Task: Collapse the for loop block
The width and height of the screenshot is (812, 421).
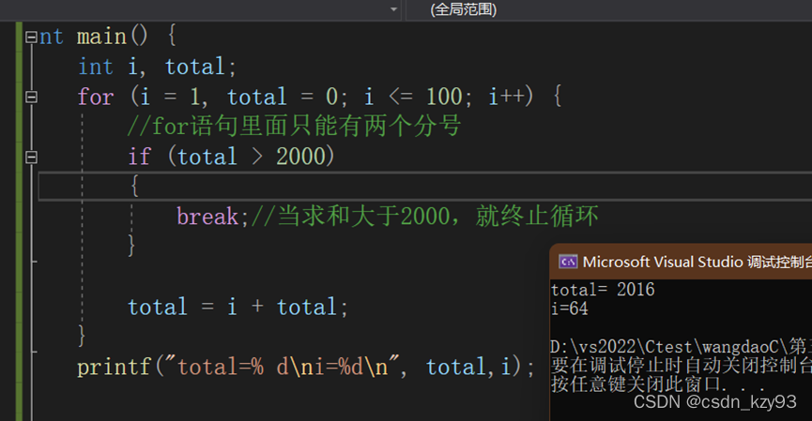Action: (x=31, y=97)
